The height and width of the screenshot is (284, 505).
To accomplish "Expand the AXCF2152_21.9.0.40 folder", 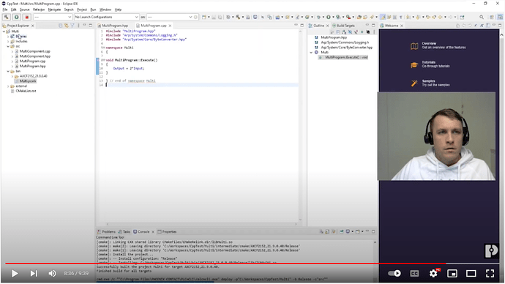I will [x=12, y=76].
